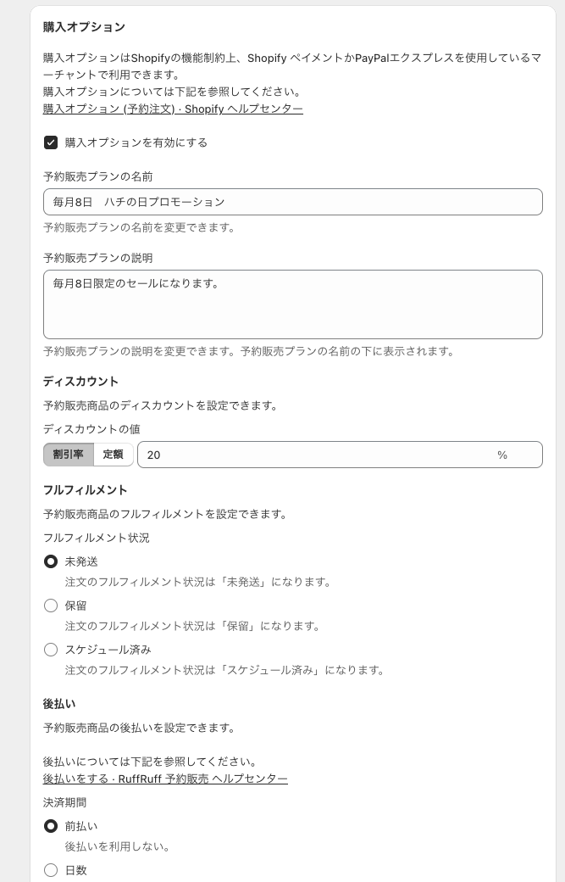This screenshot has height=882, width=565.
Task: Click the 予約販売プランの名前 input field
Action: pos(292,202)
